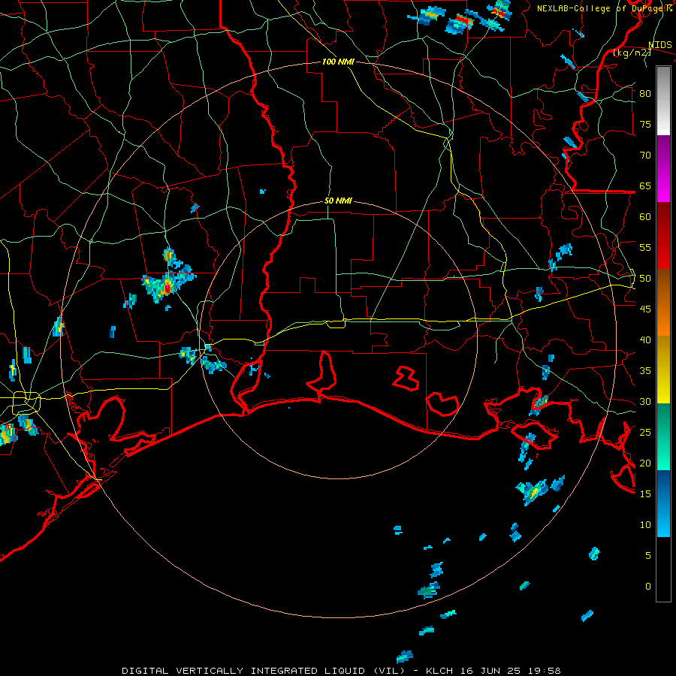Pick the green band of the legend

(663, 436)
